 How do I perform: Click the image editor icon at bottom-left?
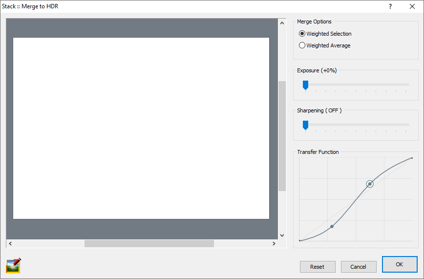14,265
